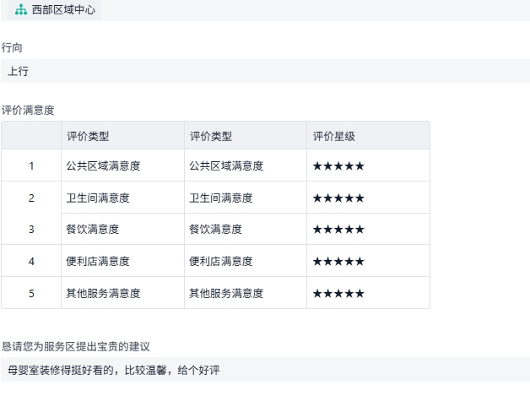Image resolution: width=530 pixels, height=396 pixels.
Task: Click the star rating for 便利店满意度
Action: [x=338, y=262]
